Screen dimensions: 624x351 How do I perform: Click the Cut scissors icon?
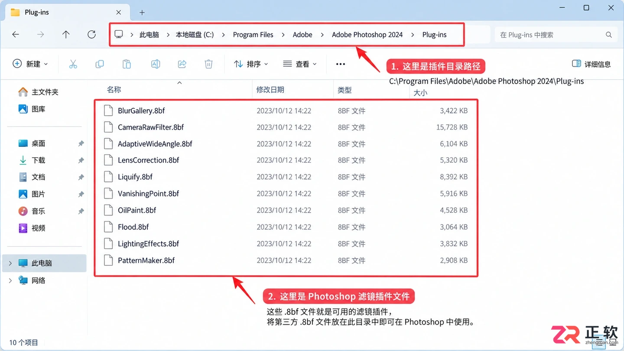click(73, 64)
